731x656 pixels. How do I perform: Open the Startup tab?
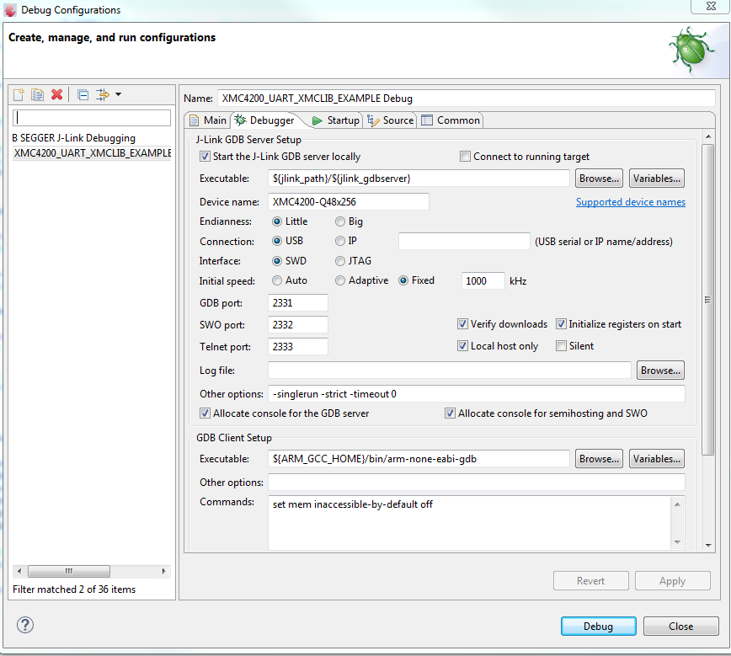tap(336, 120)
